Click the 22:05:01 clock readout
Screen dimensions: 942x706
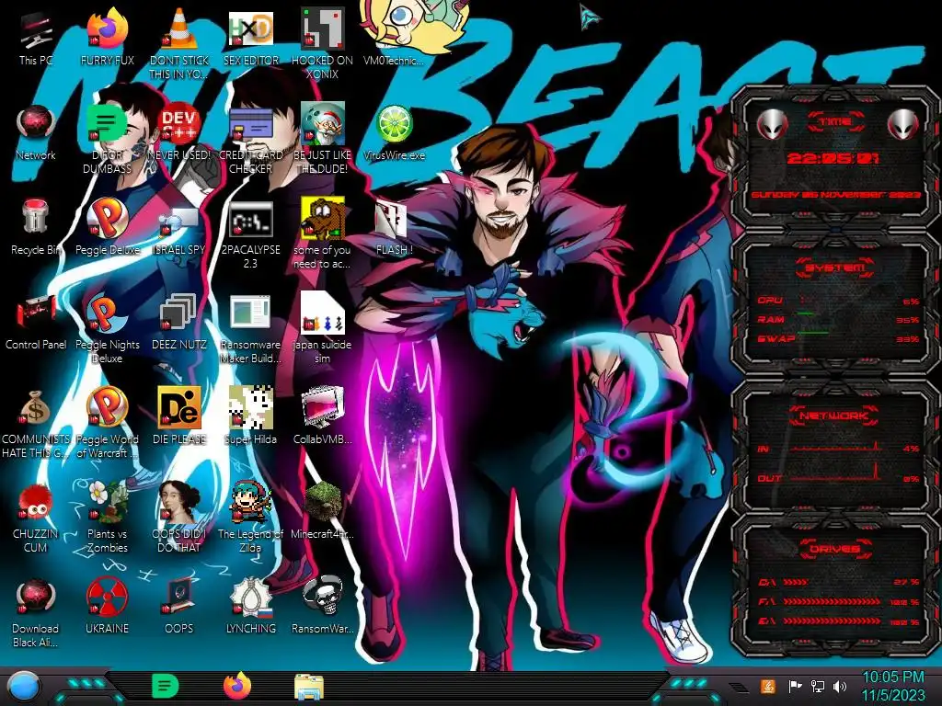pos(833,158)
